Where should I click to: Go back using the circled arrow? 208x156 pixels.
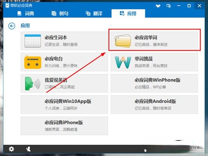click(x=12, y=26)
